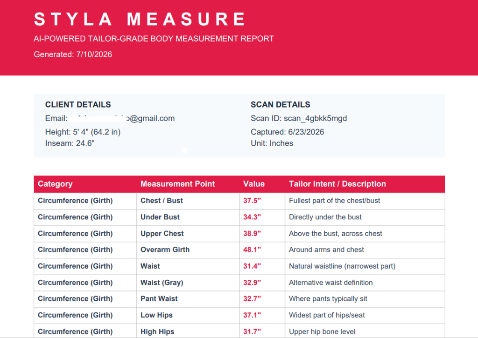The width and height of the screenshot is (478, 338).
Task: Select the Generated date text
Action: 73,54
